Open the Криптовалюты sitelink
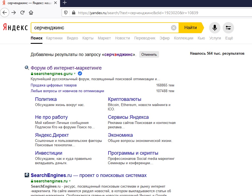Image resolution: width=252 pixels, height=196 pixels. (x=125, y=99)
